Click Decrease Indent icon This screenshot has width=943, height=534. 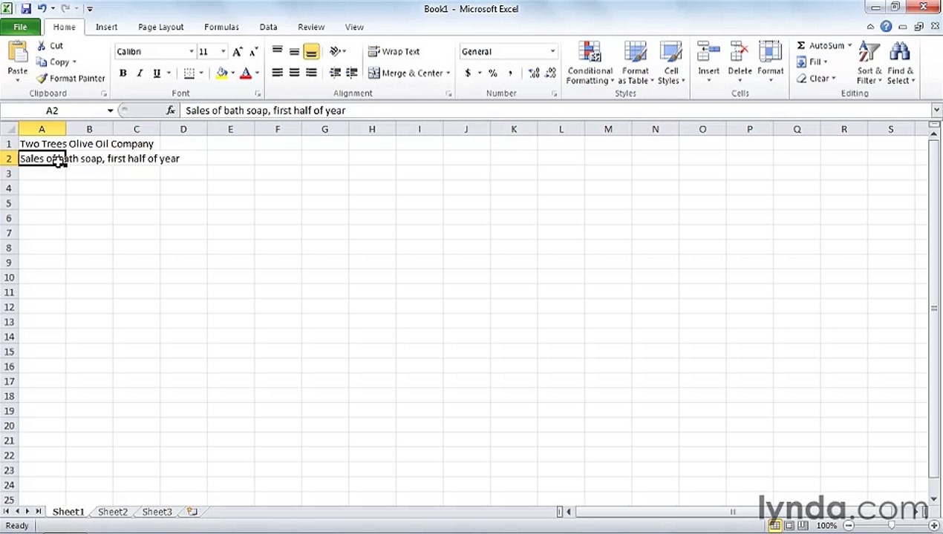pyautogui.click(x=335, y=73)
